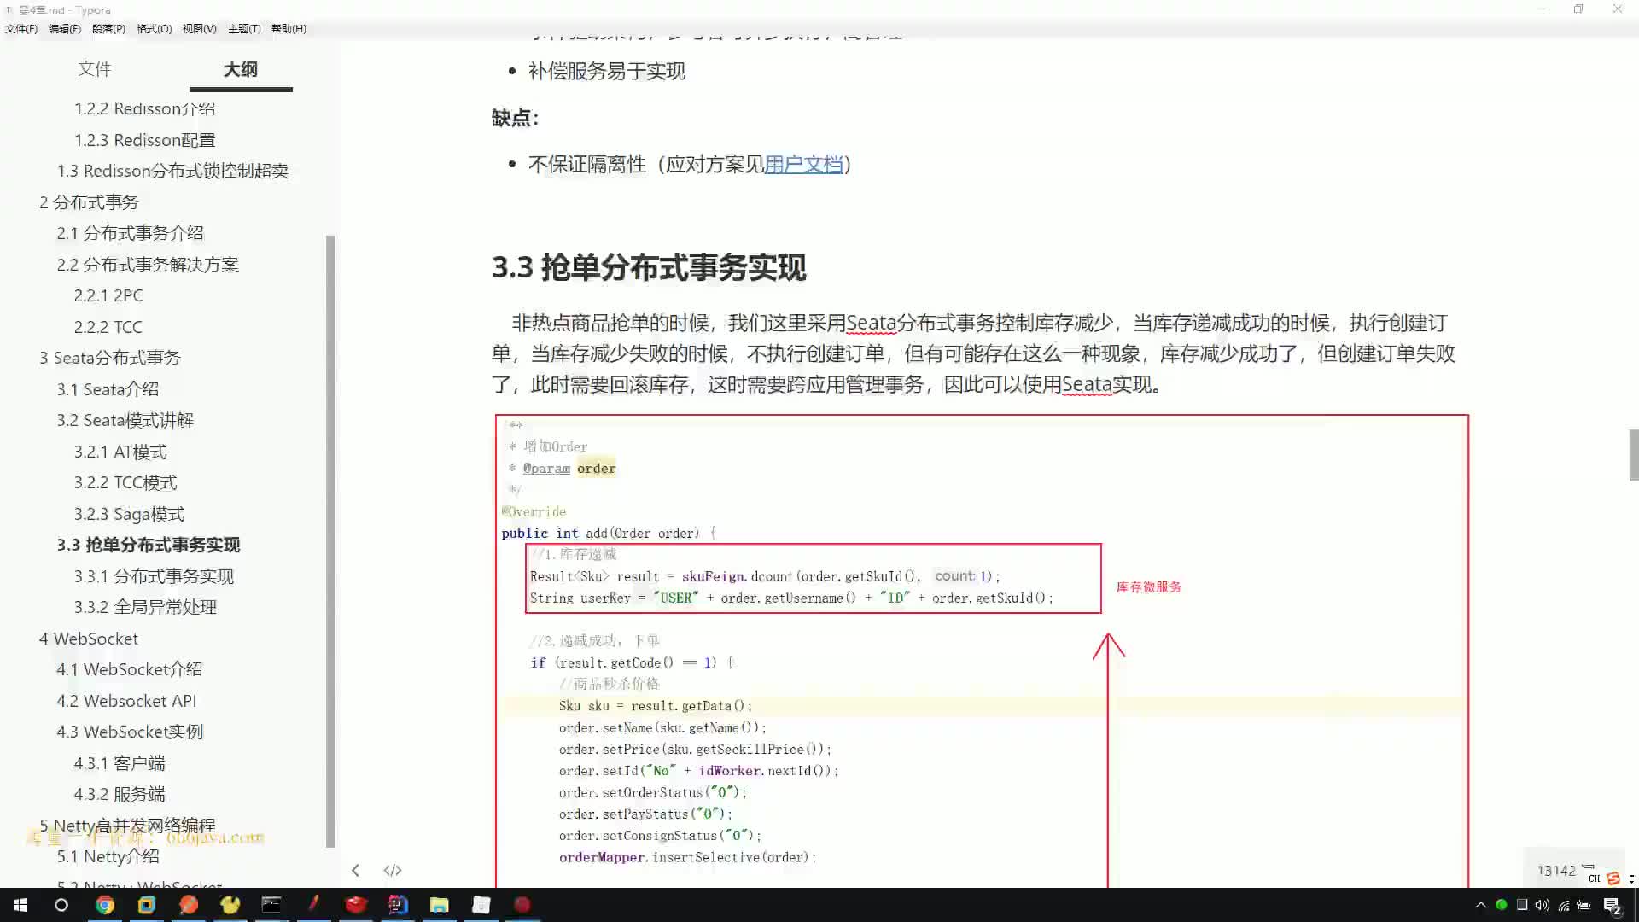Open the yellow duck app on taskbar
Image resolution: width=1639 pixels, height=922 pixels.
230,905
